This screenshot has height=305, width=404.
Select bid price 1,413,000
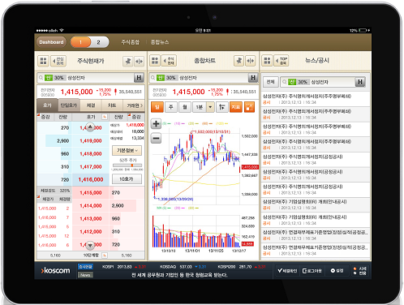coord(91,219)
